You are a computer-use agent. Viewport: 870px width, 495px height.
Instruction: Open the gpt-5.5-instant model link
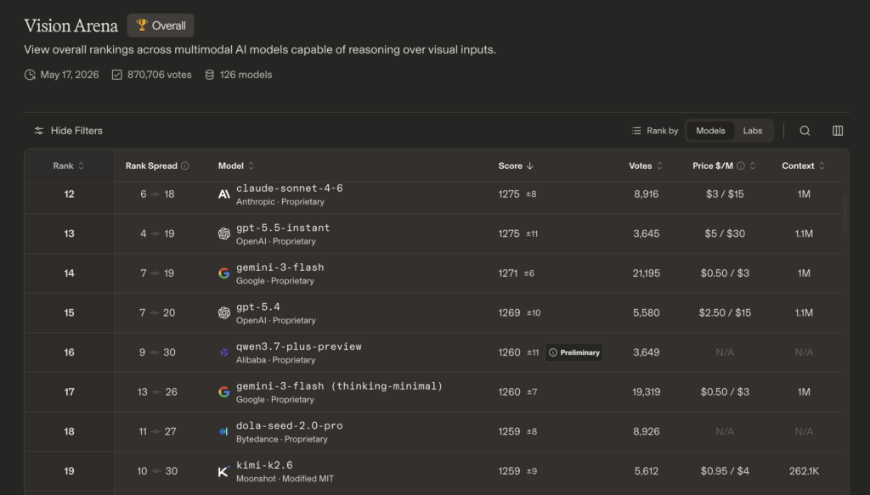point(283,228)
